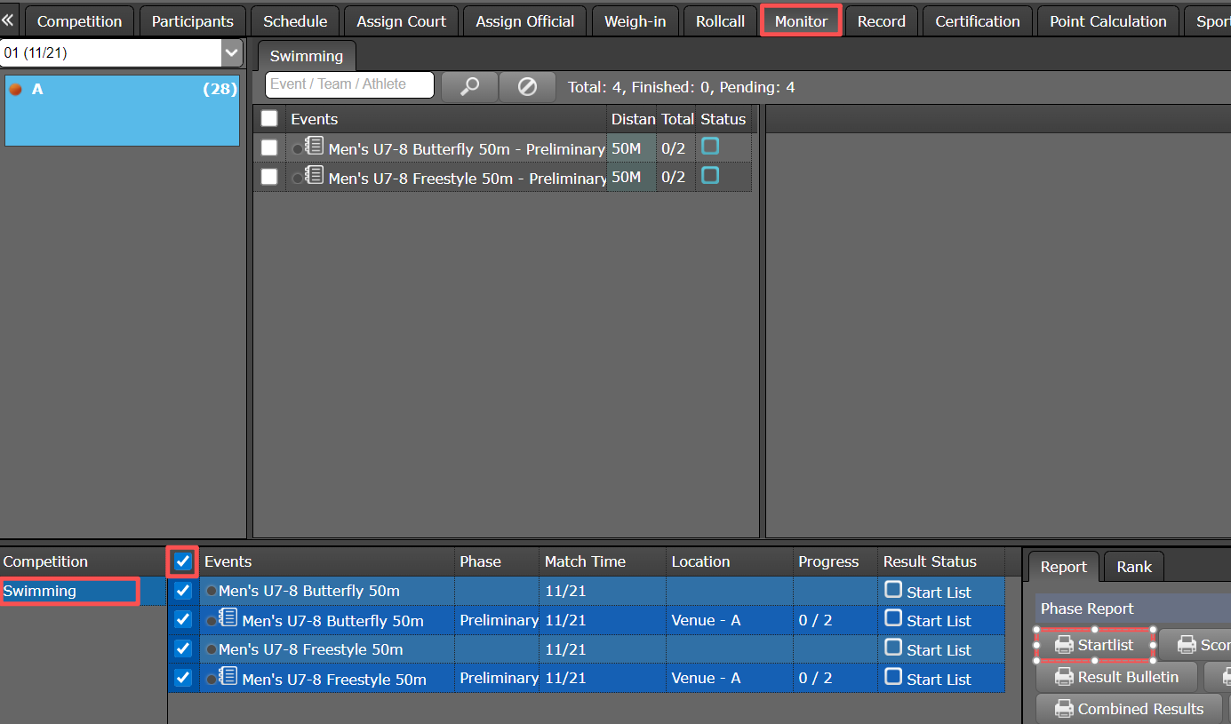Collapse the sidebar using the double-chevron arrow
The image size is (1231, 724).
tap(9, 20)
